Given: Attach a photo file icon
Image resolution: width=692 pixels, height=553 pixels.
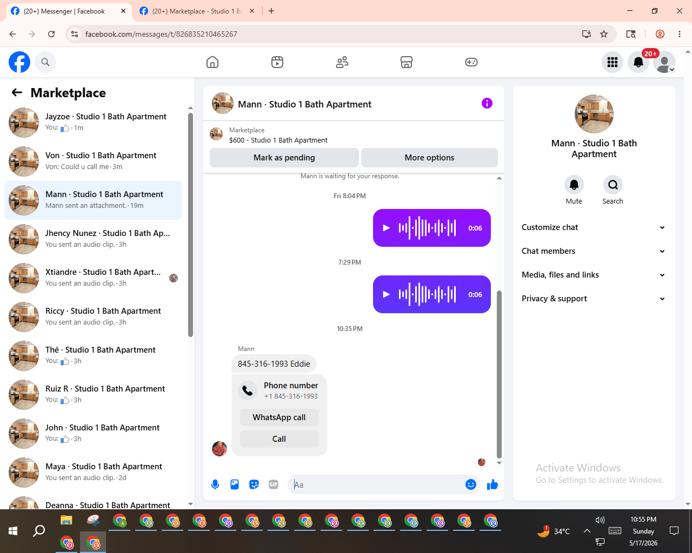Looking at the screenshot, I should (235, 484).
